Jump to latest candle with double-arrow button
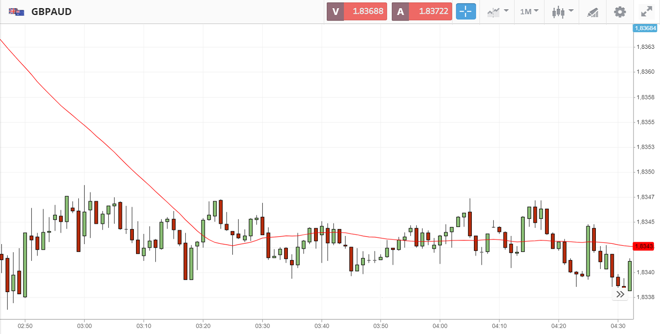 point(620,294)
